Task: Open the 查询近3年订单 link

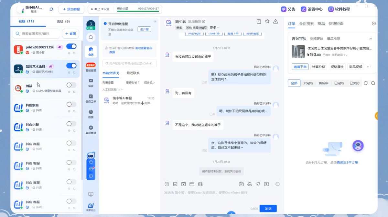Action: click(347, 163)
